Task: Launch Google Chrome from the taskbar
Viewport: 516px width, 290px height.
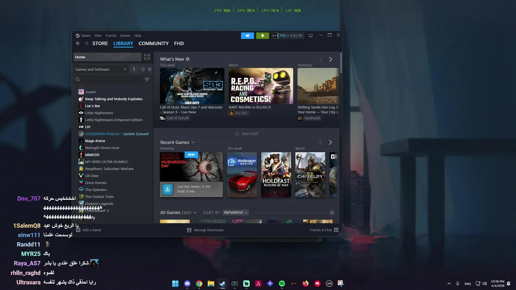Action: [x=199, y=284]
